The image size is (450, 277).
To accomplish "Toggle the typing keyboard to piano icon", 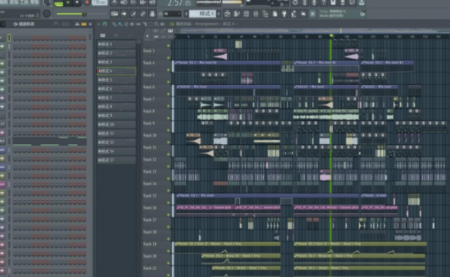I will tap(114, 14).
